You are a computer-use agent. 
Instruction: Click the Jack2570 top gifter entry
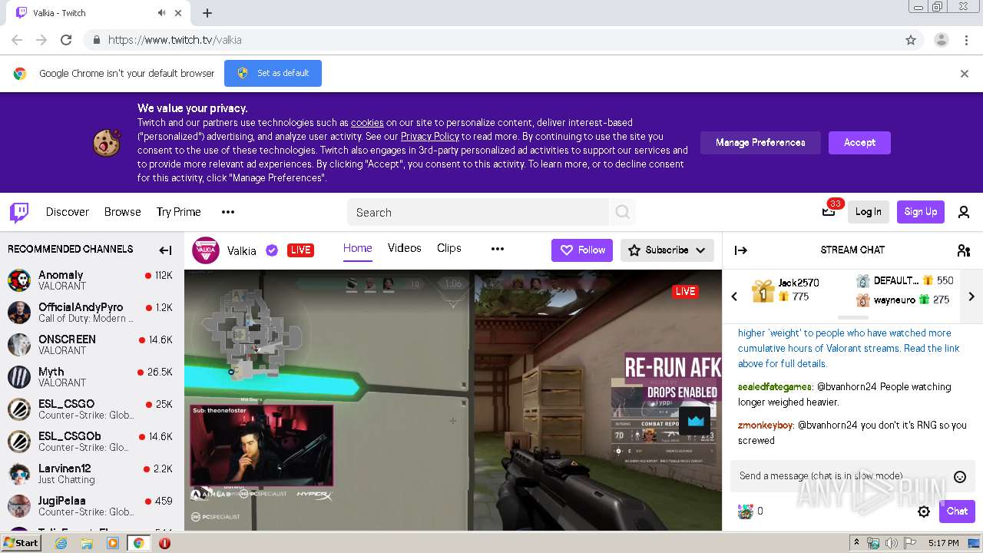click(x=786, y=290)
